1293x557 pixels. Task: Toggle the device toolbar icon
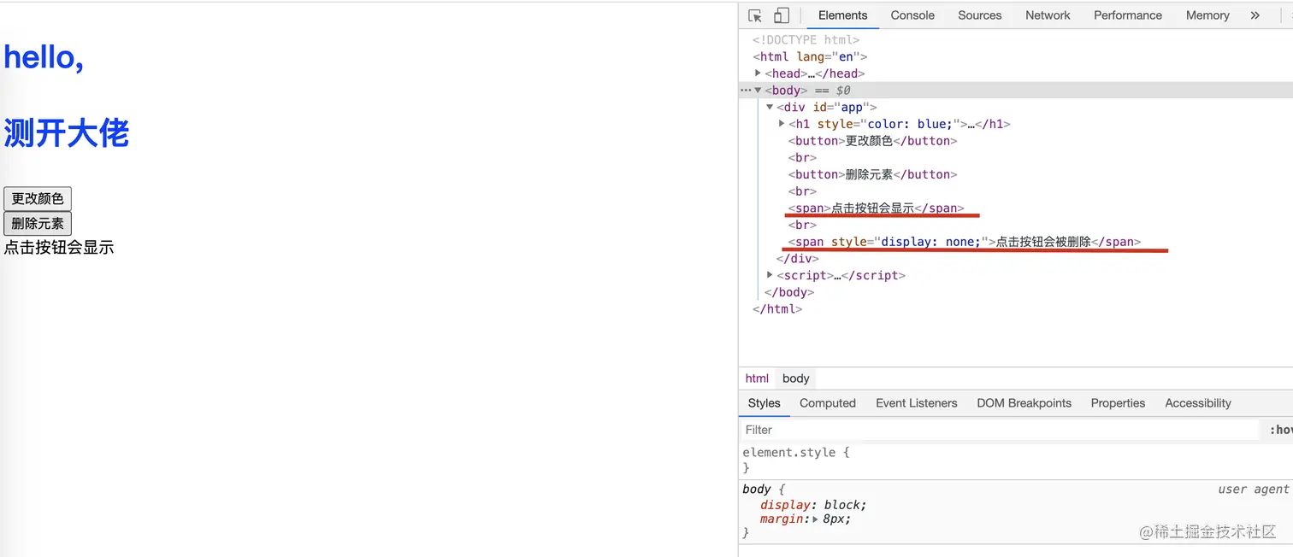(781, 15)
